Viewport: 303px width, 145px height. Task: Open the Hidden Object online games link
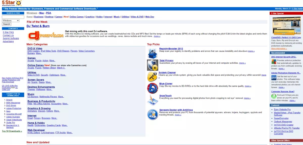49,68
